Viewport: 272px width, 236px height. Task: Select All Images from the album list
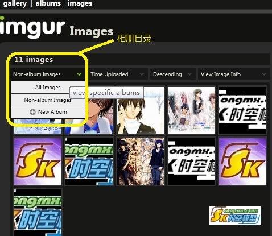tap(48, 88)
